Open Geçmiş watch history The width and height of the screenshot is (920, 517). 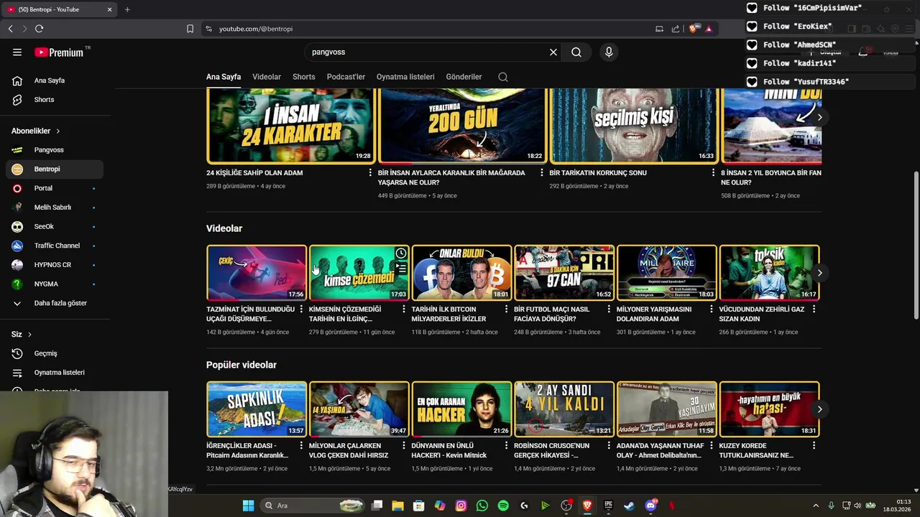(x=55, y=353)
